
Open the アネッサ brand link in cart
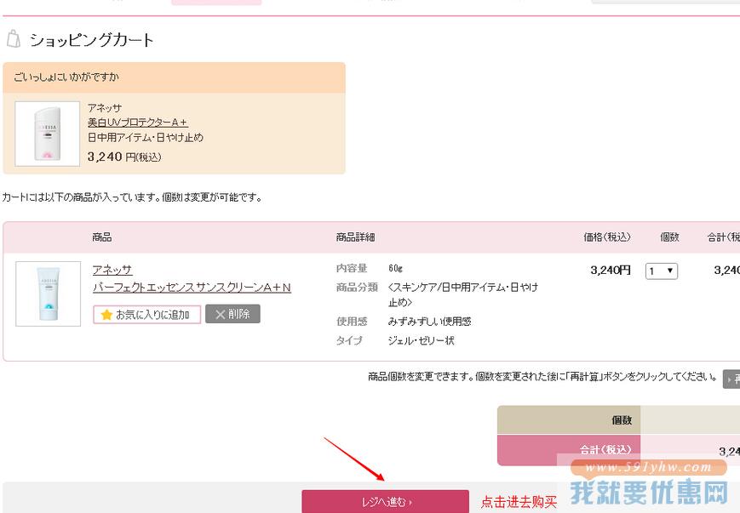[x=112, y=270]
